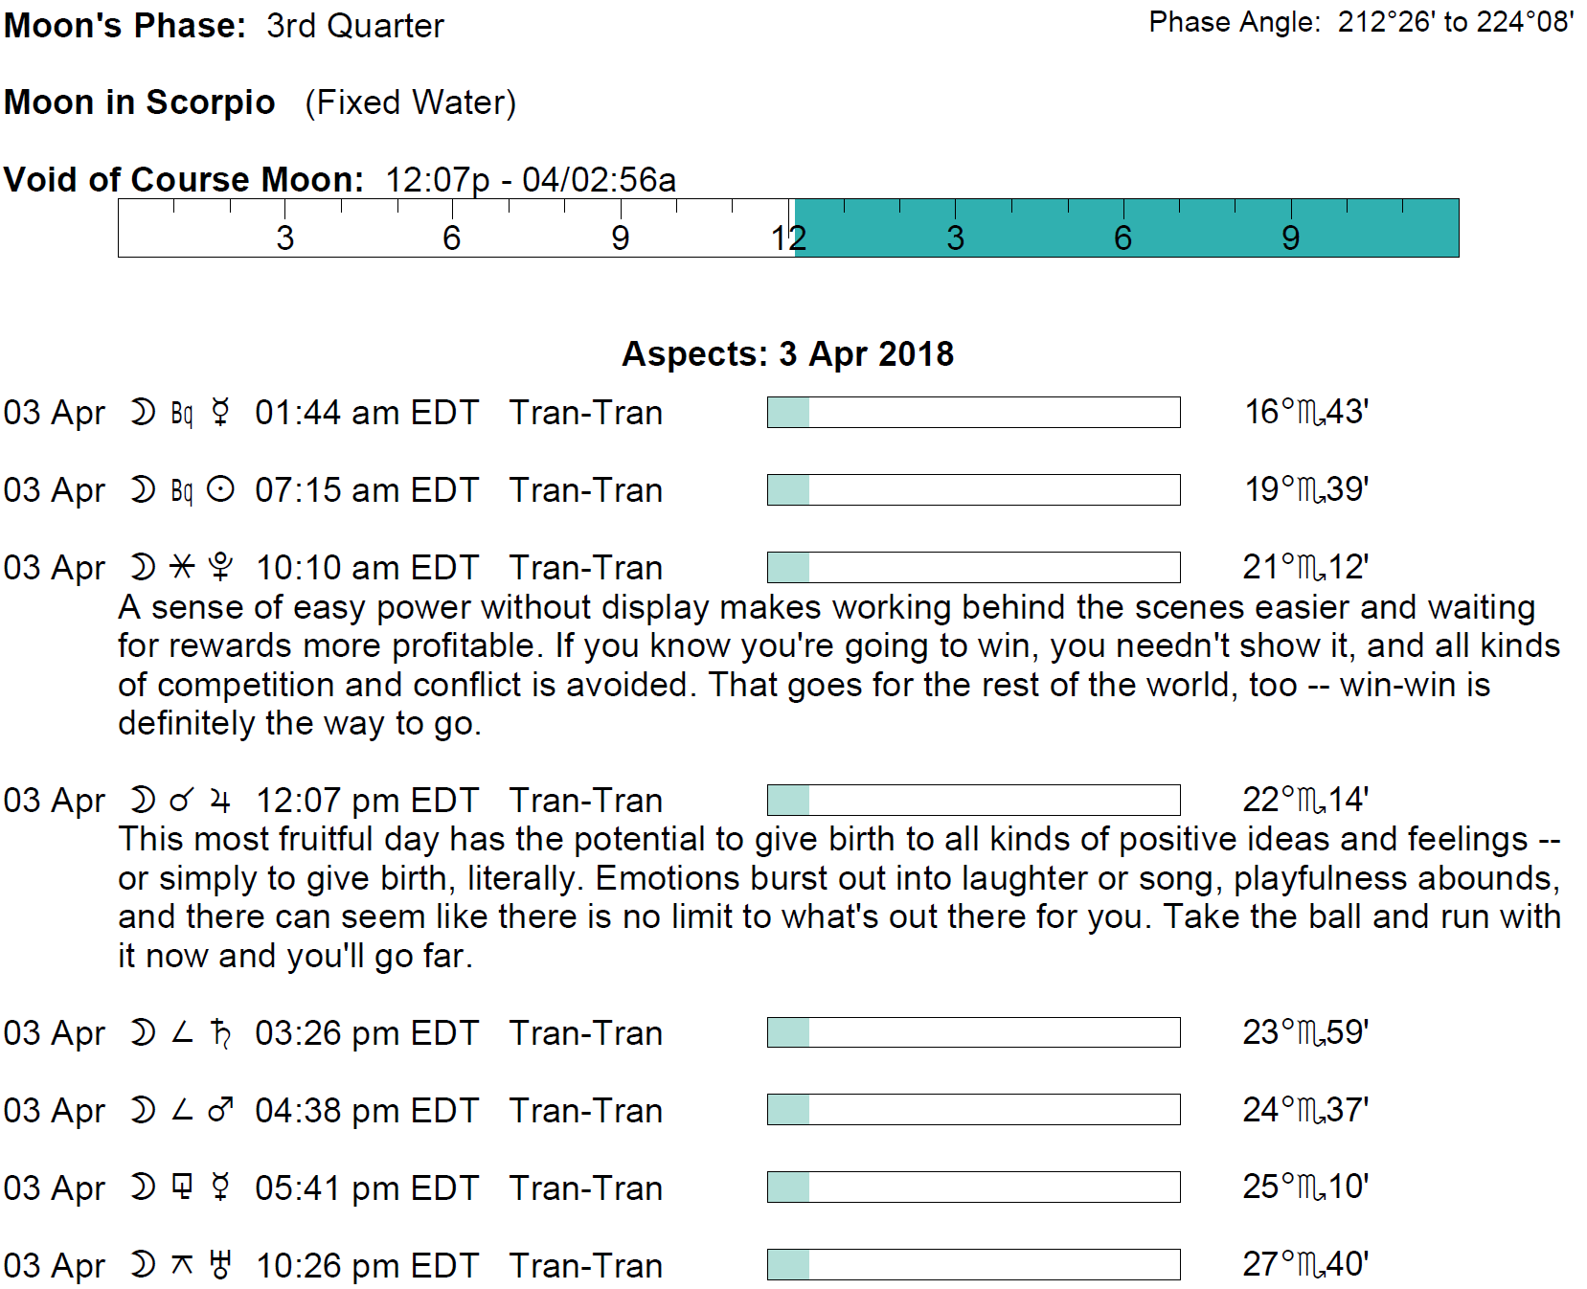Select the Uranus glyph in the 10:26 pm row
Screen dimensions: 1587x1289
click(220, 1266)
